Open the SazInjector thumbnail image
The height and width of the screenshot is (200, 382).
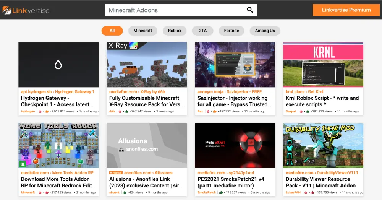pos(235,65)
